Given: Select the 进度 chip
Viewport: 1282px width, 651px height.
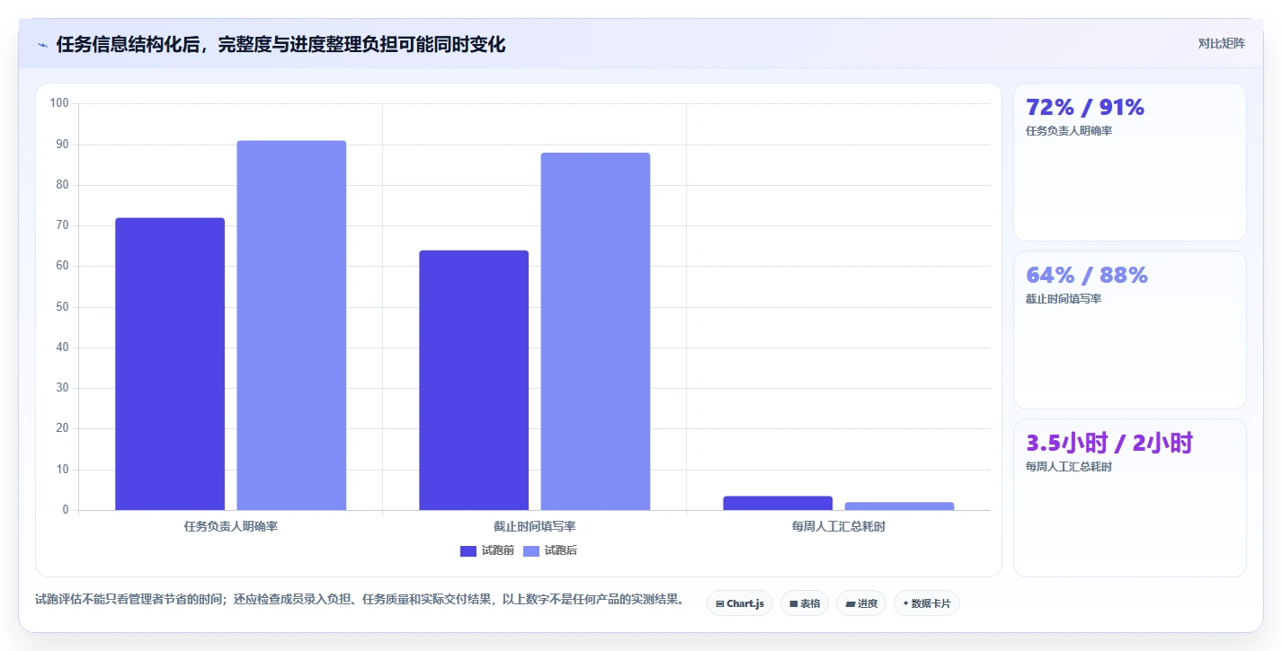Looking at the screenshot, I should pos(861,603).
